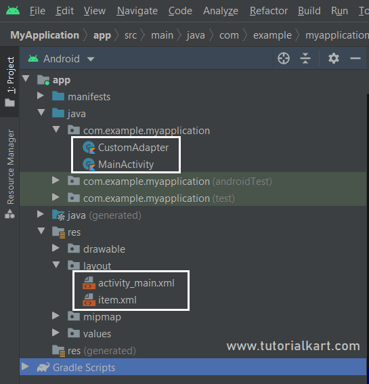Click the app breadcrumb segment
Screen dimensions: 369x384
coord(102,35)
